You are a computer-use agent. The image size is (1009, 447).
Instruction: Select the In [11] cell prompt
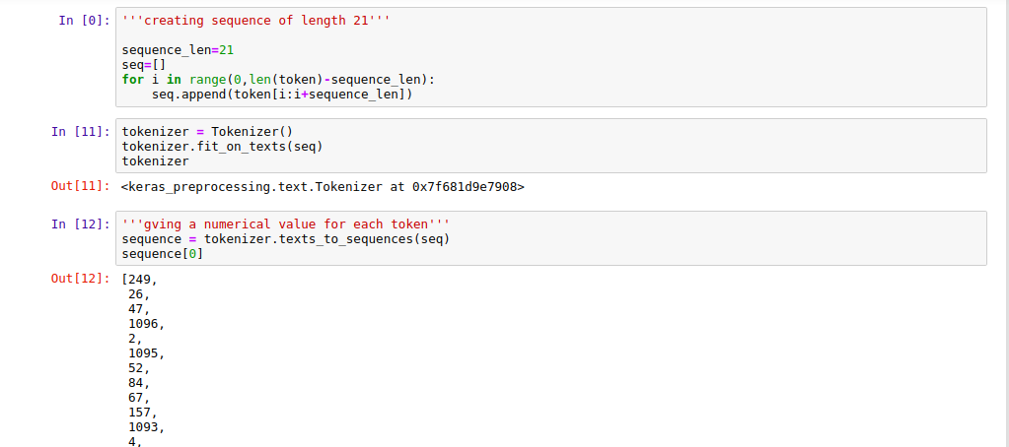coord(81,132)
